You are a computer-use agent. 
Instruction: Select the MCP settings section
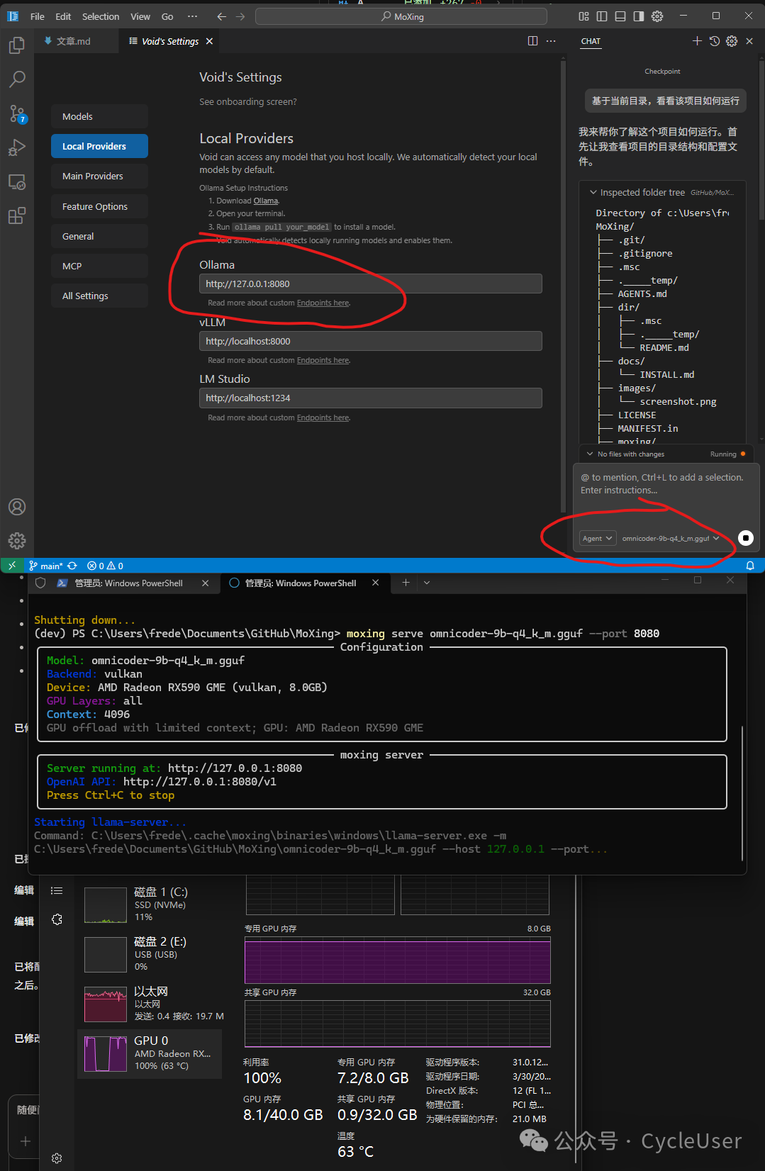(99, 266)
